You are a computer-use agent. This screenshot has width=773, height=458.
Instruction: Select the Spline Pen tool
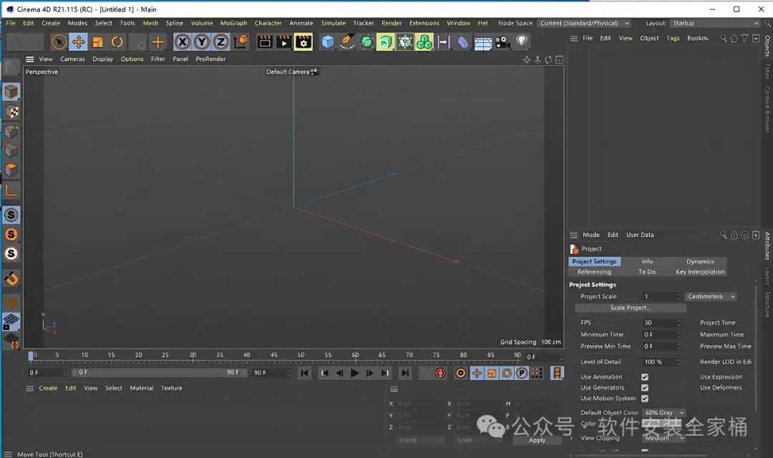347,42
